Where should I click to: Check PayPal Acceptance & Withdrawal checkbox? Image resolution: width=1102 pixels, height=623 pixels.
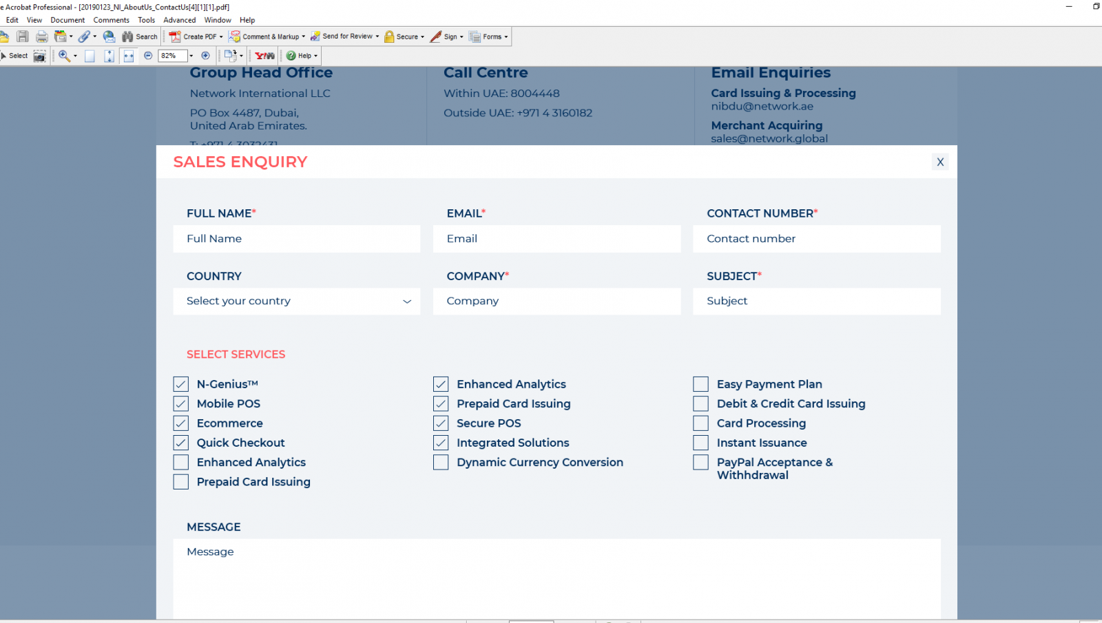pyautogui.click(x=700, y=462)
